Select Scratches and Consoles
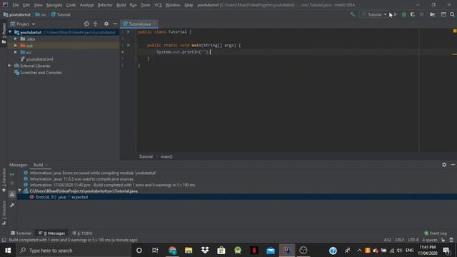 (x=38, y=73)
